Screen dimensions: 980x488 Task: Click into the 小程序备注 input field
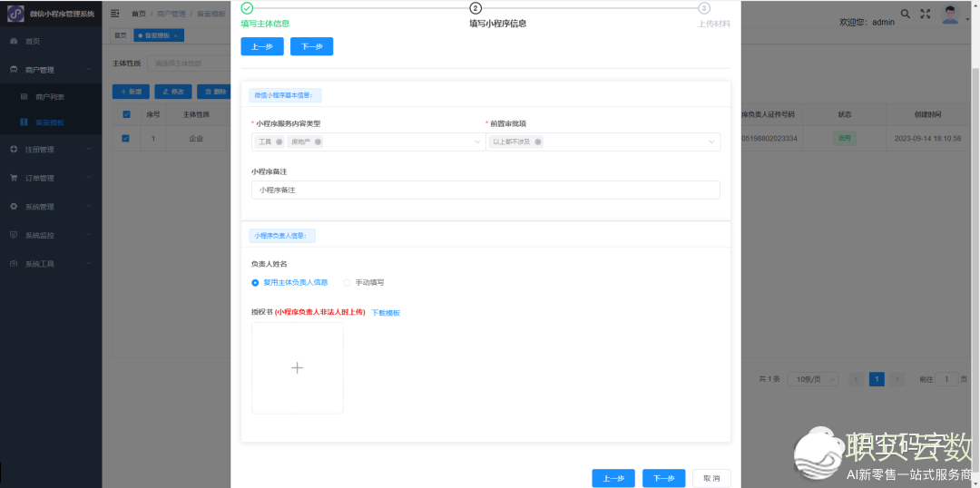click(x=485, y=190)
